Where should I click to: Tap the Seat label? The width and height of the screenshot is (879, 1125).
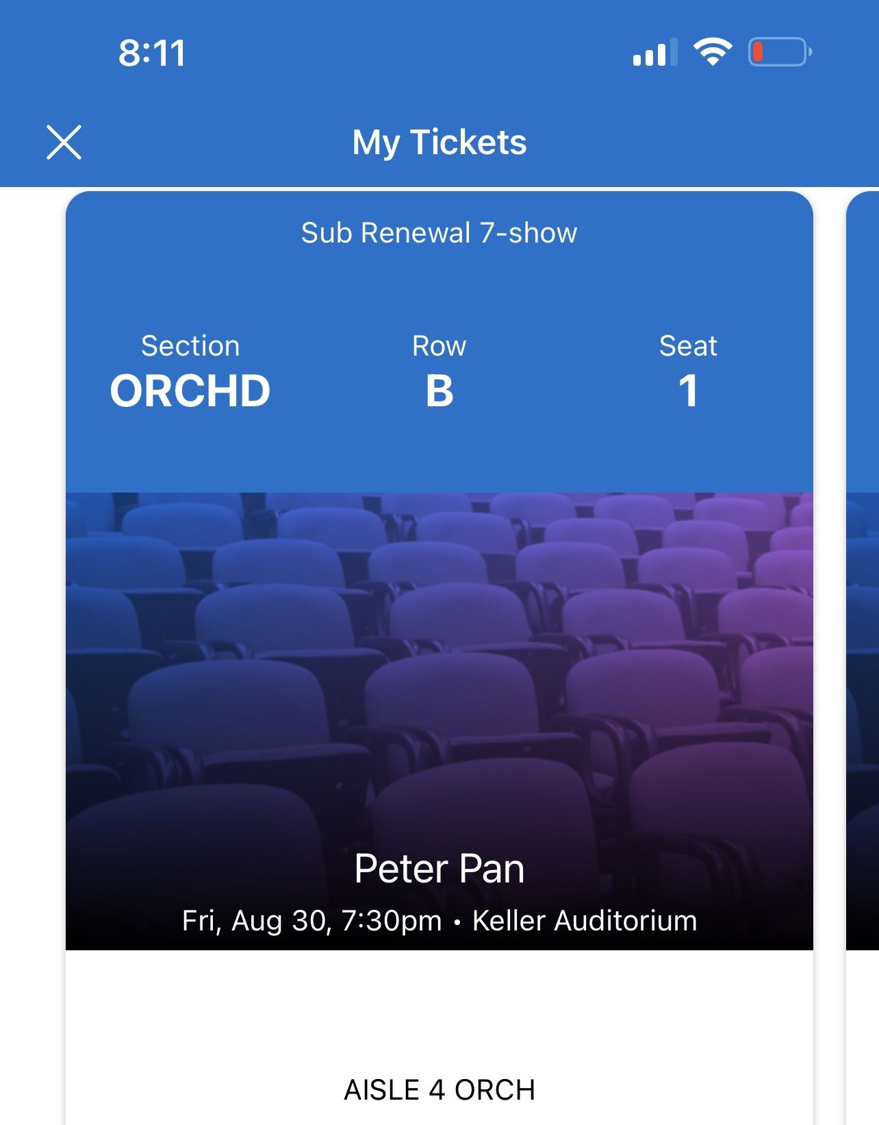(x=688, y=346)
